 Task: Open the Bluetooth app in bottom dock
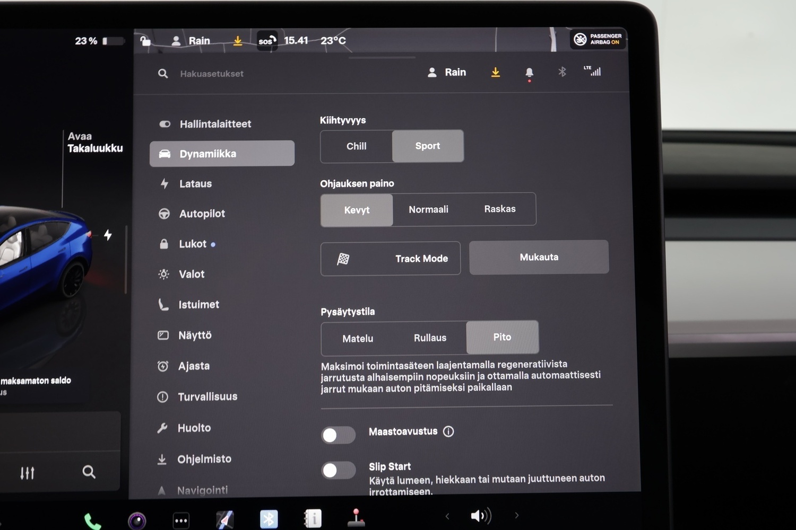(x=269, y=519)
